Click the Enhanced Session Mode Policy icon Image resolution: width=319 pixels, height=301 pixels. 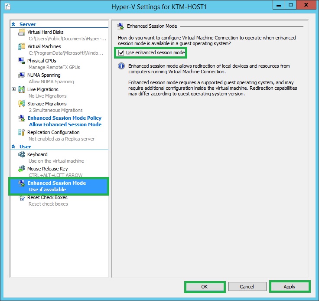point(22,118)
